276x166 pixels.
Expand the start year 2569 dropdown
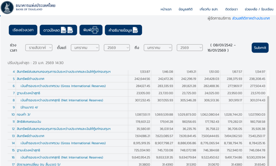pos(117,48)
